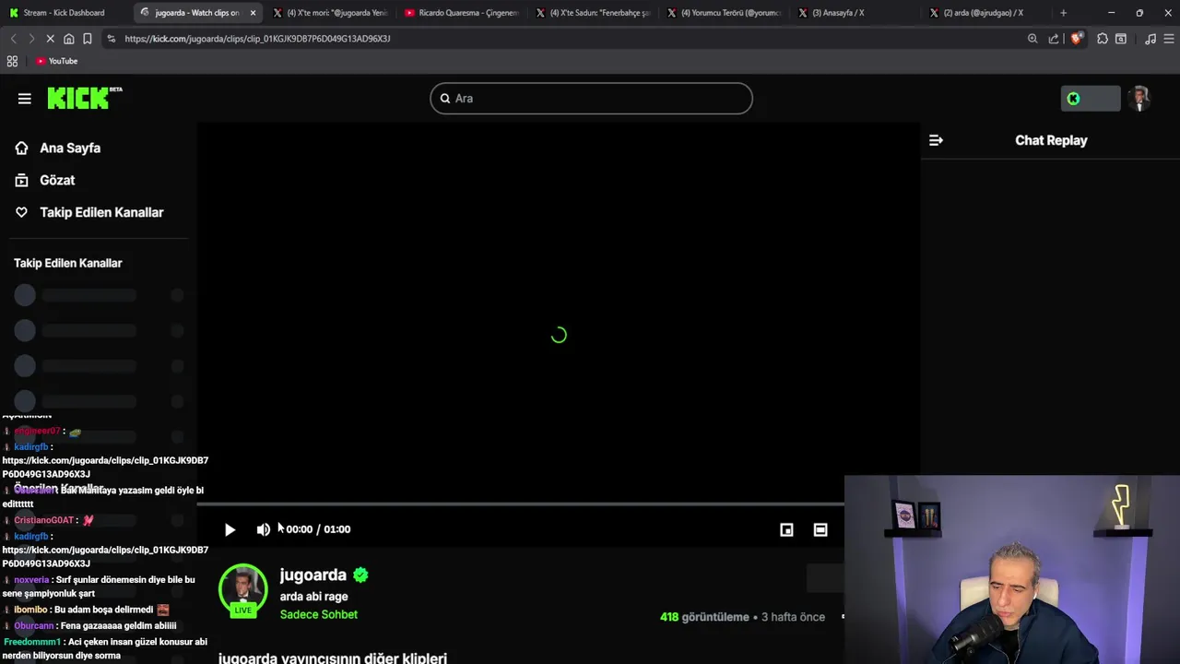1180x664 pixels.
Task: Go back to the previous page
Action: point(13,39)
